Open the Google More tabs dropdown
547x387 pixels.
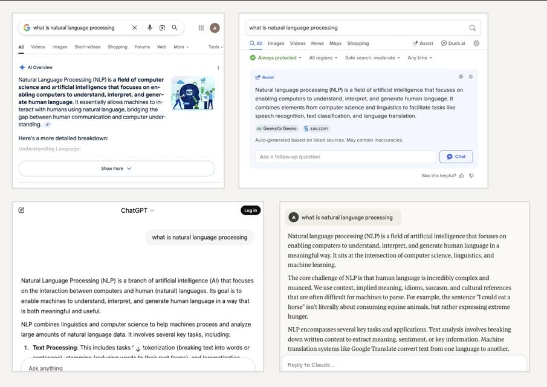(x=181, y=47)
